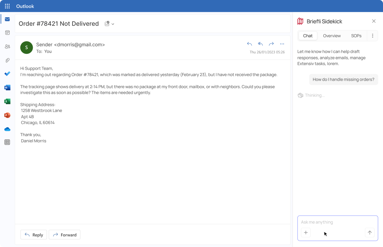
Task: Open Excel from the sidebar
Action: [7, 101]
